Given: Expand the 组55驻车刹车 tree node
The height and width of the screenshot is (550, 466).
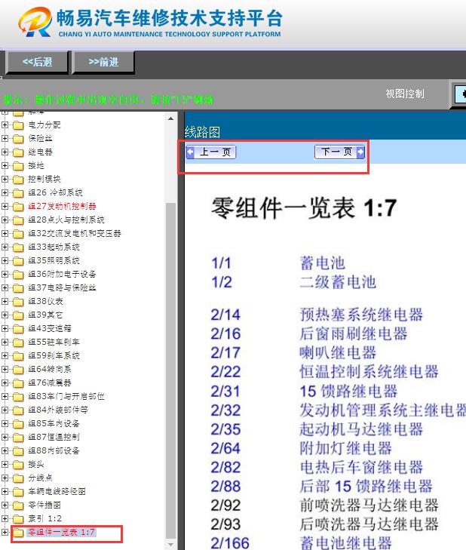Looking at the screenshot, I should 5,342.
